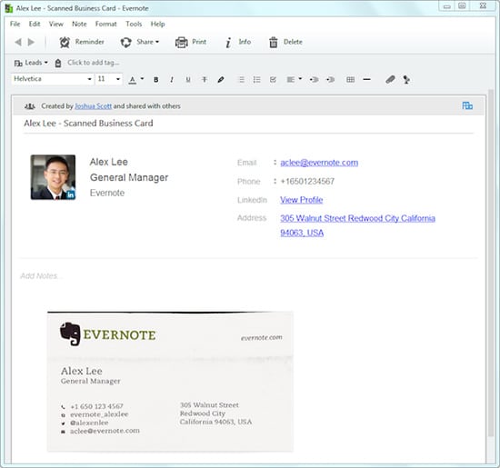This screenshot has height=468, width=500.
Task: Click the notebook icon in shared banner
Action: click(467, 105)
